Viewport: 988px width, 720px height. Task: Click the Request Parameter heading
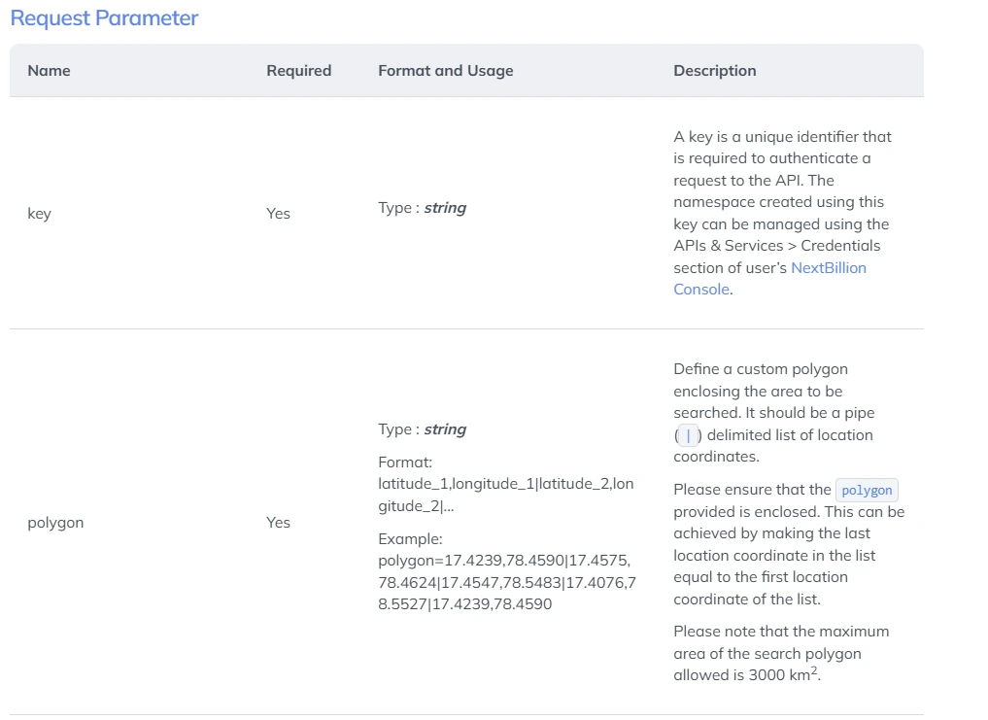point(104,17)
